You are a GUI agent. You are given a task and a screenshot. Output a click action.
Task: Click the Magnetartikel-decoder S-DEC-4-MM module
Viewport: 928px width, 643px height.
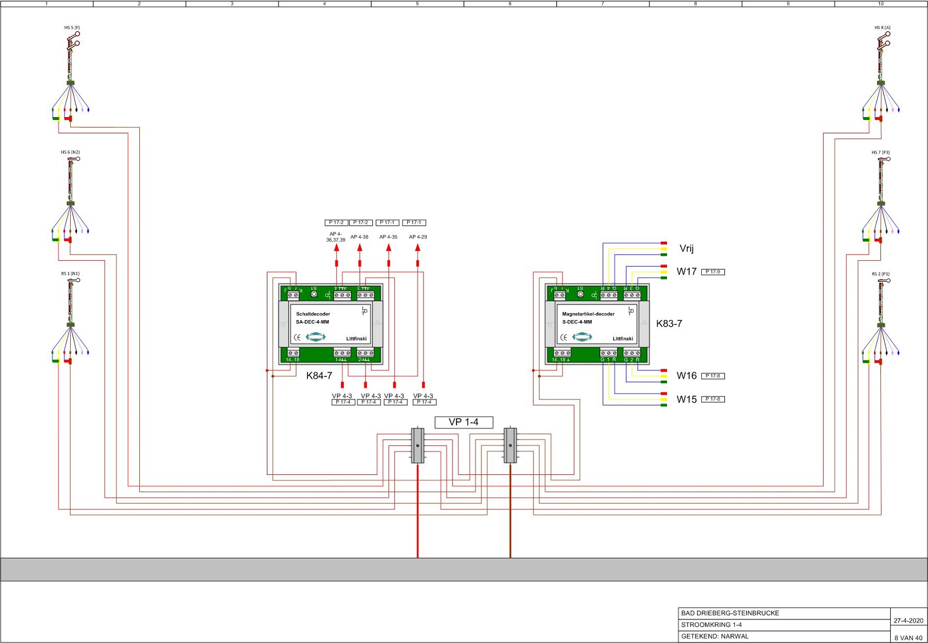click(597, 324)
